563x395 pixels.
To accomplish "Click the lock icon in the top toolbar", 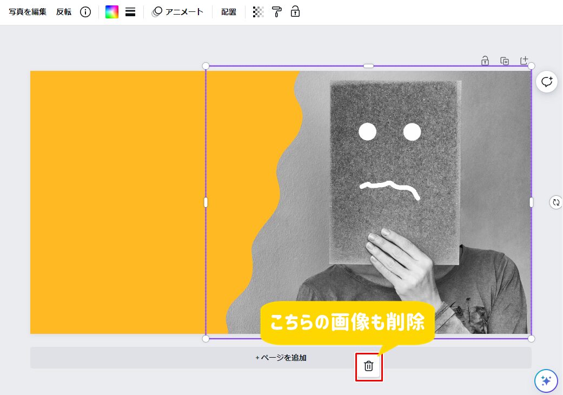I will (295, 12).
